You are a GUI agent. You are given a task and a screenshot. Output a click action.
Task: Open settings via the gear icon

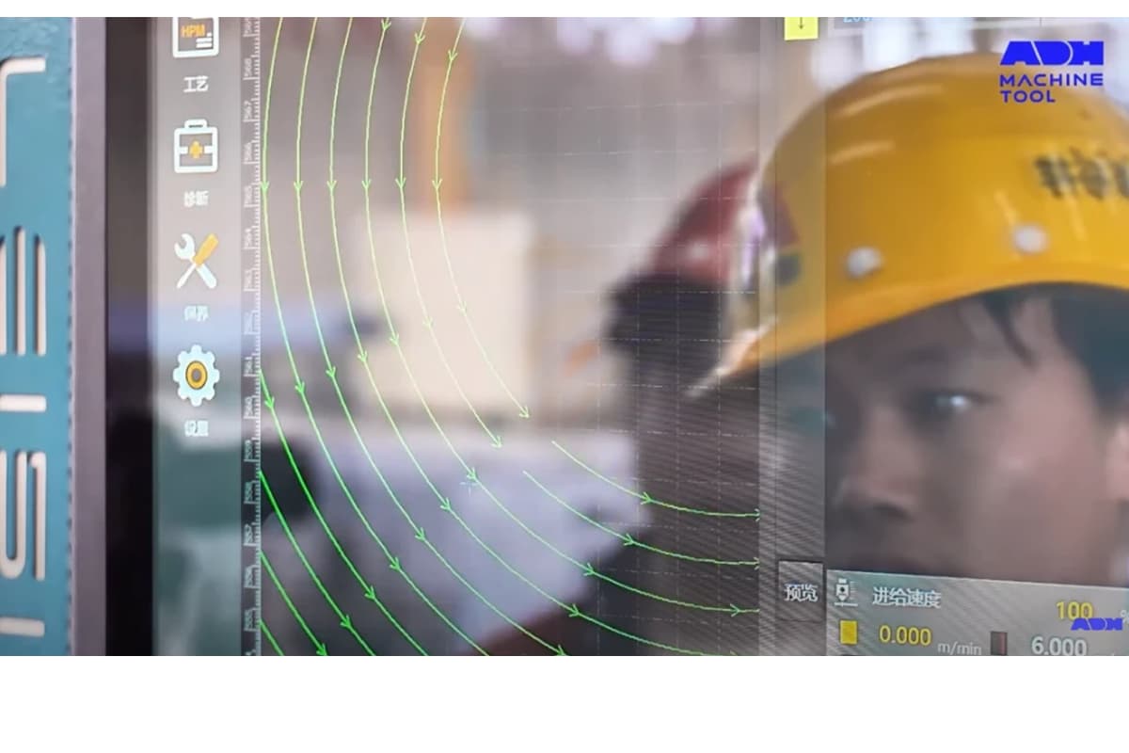(x=196, y=375)
